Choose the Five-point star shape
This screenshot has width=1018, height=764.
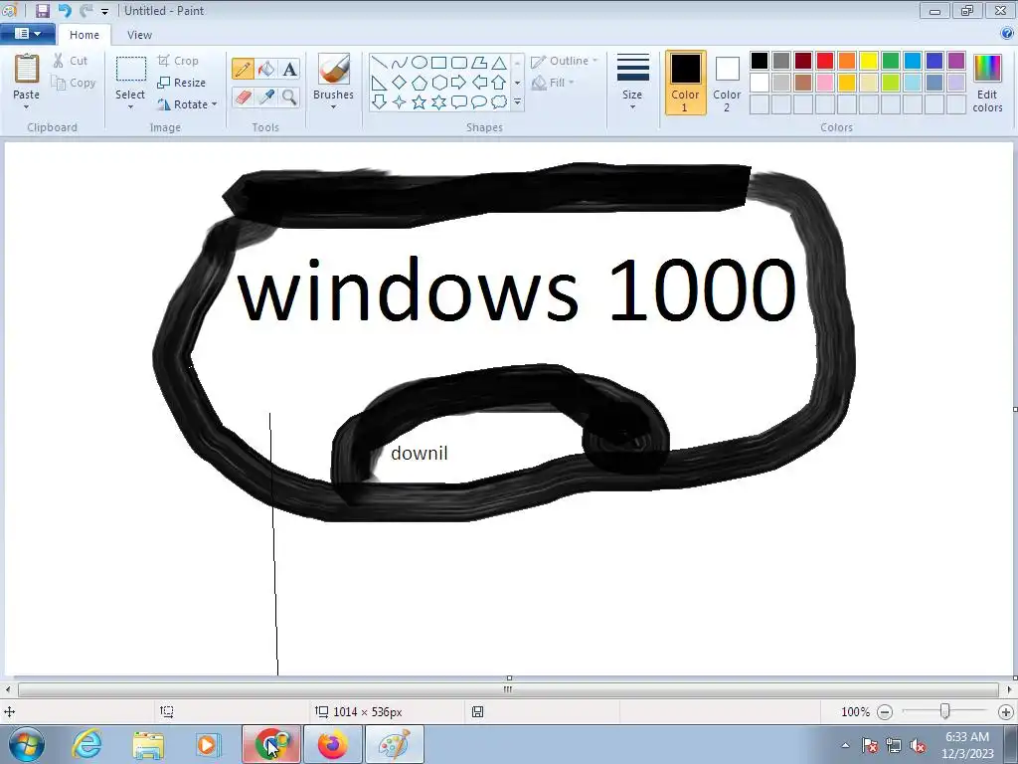[x=420, y=102]
